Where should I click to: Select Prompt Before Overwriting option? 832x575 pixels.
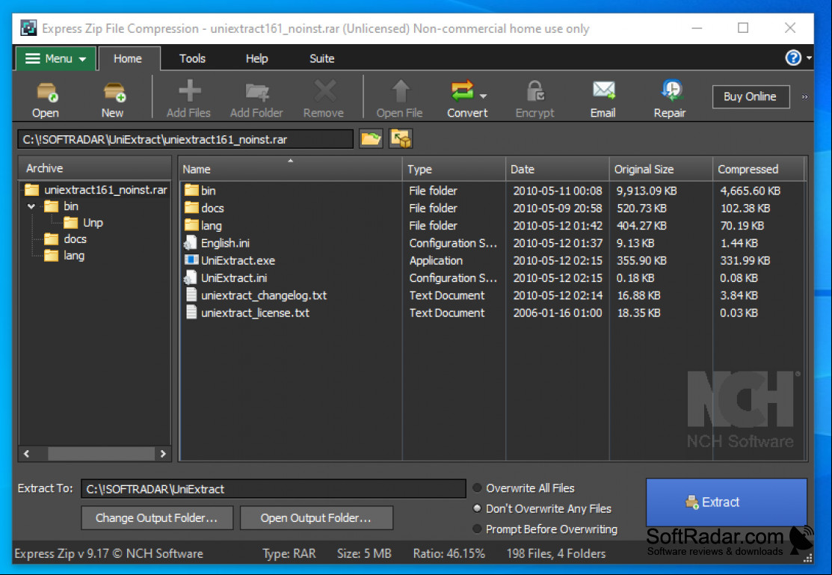477,529
